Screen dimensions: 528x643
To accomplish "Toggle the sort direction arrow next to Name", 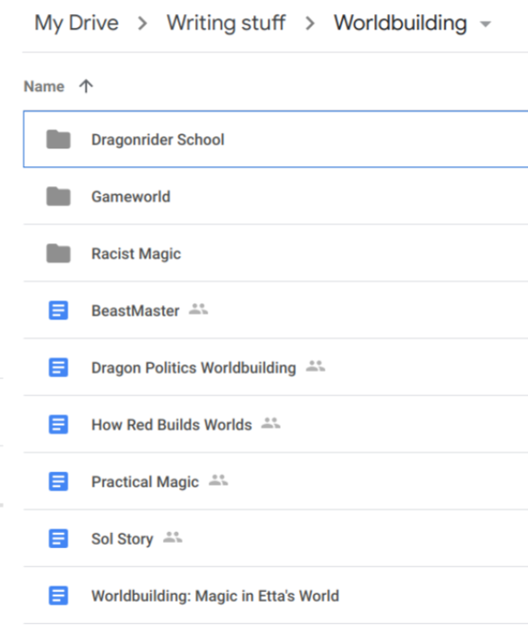I will click(86, 86).
